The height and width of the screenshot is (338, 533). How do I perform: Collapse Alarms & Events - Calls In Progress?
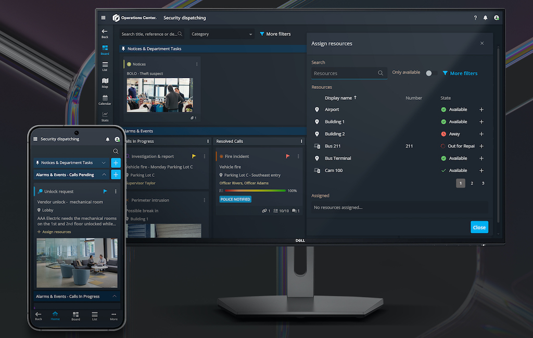114,296
